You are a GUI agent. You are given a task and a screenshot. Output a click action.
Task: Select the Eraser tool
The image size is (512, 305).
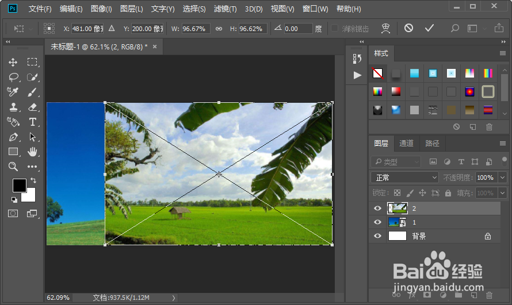[x=32, y=107]
